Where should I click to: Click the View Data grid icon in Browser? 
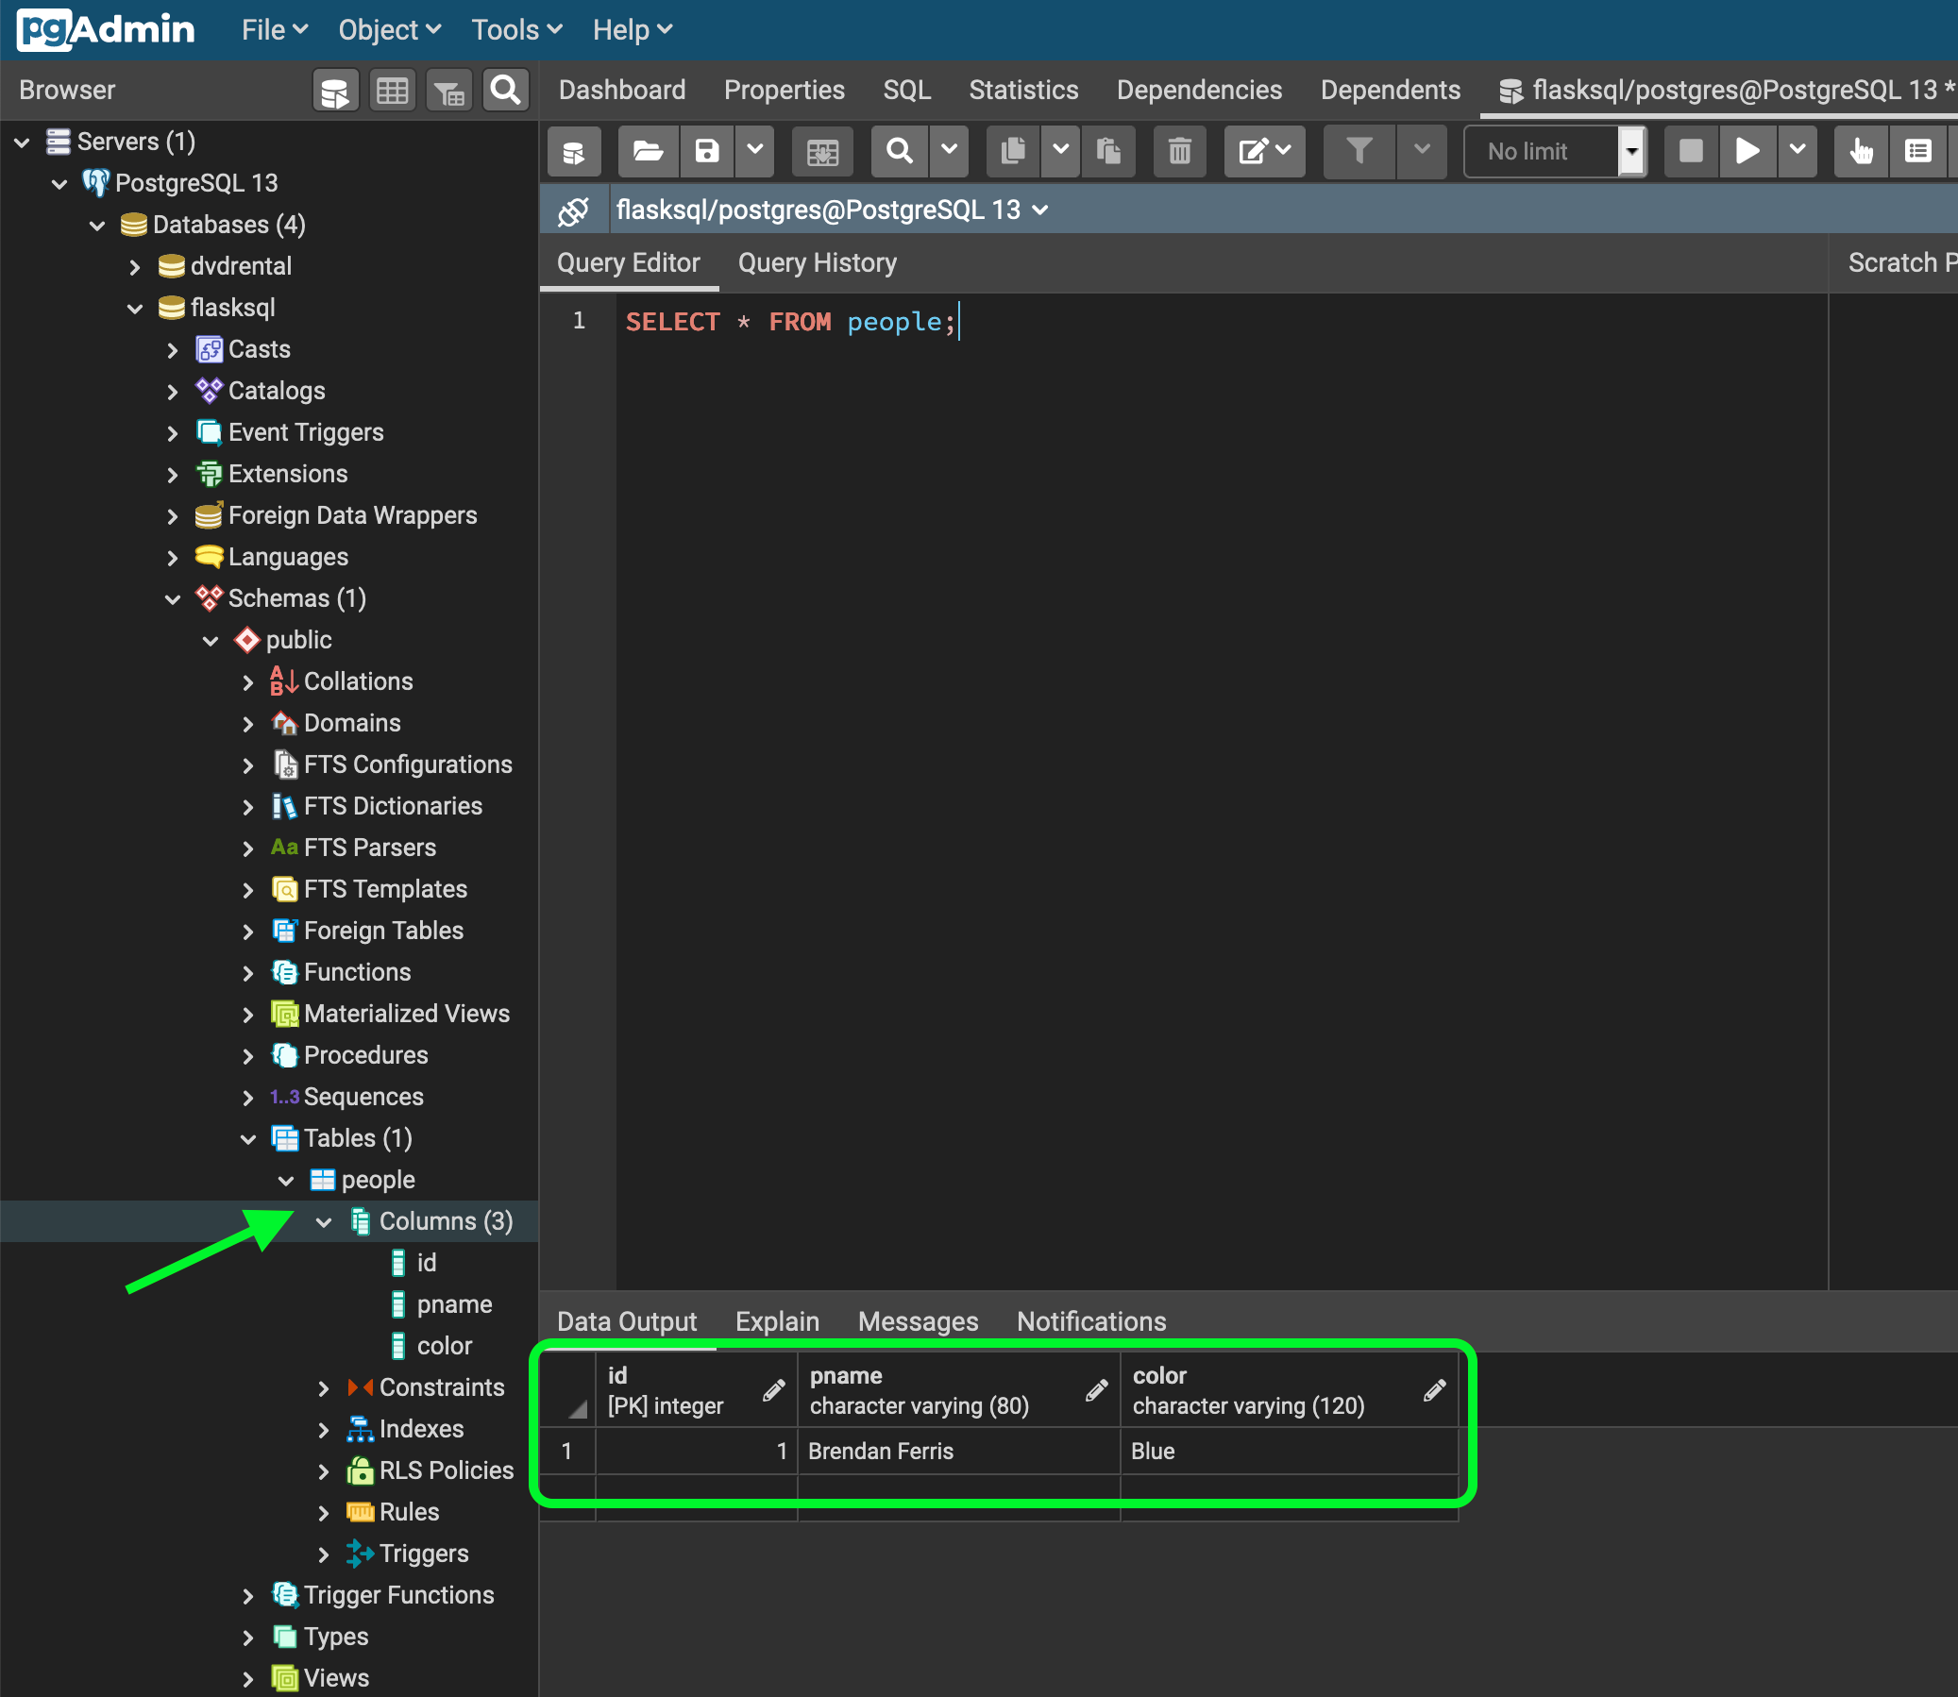(x=392, y=91)
